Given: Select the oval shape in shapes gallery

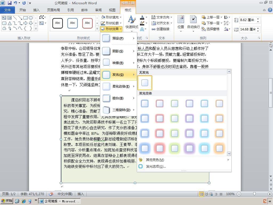Looking at the screenshot, I should click(31, 18).
